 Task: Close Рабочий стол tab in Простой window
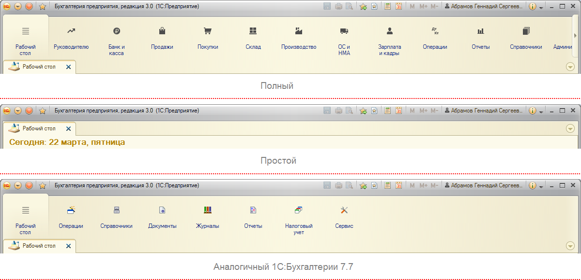(x=68, y=129)
